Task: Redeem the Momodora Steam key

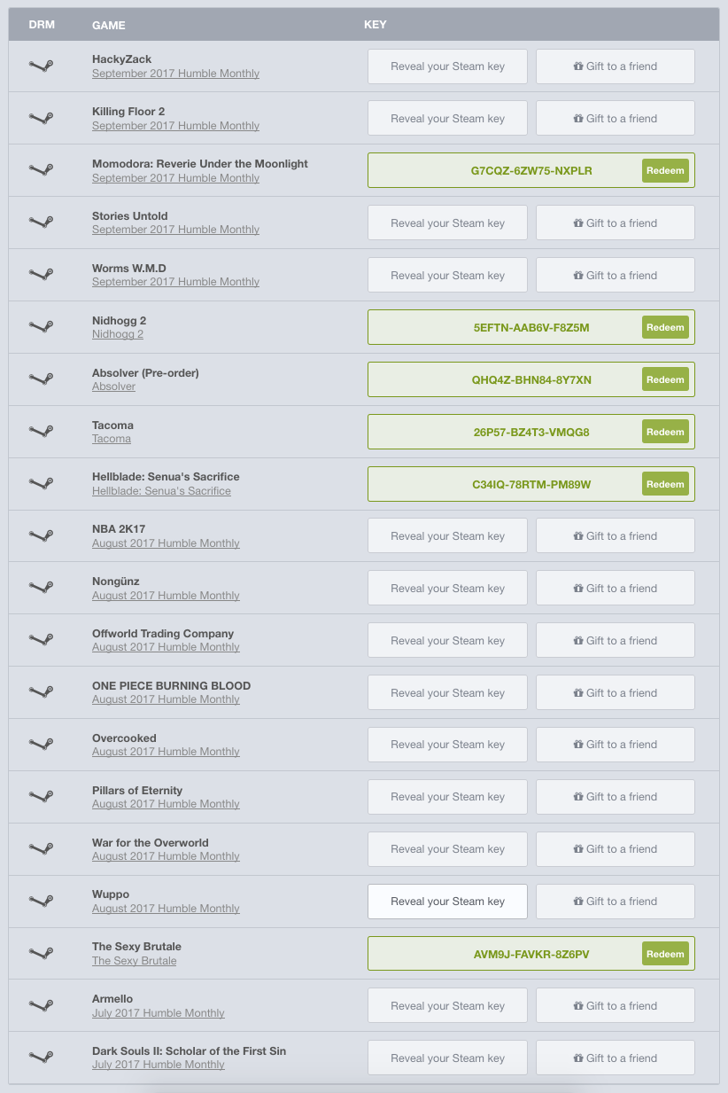Action: pyautogui.click(x=665, y=171)
